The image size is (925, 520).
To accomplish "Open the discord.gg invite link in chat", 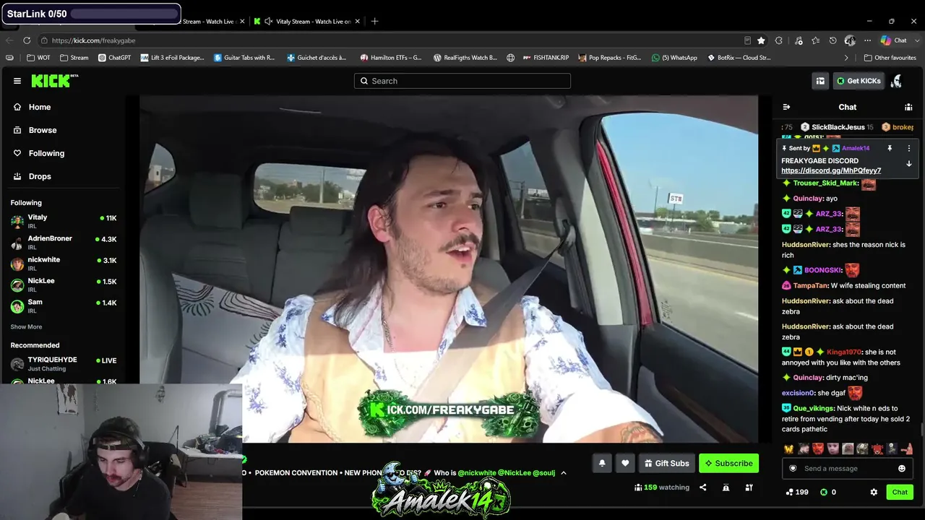I will [x=831, y=171].
